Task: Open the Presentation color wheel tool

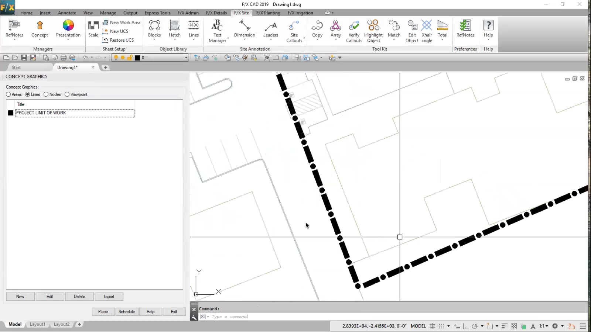Action: click(x=68, y=29)
